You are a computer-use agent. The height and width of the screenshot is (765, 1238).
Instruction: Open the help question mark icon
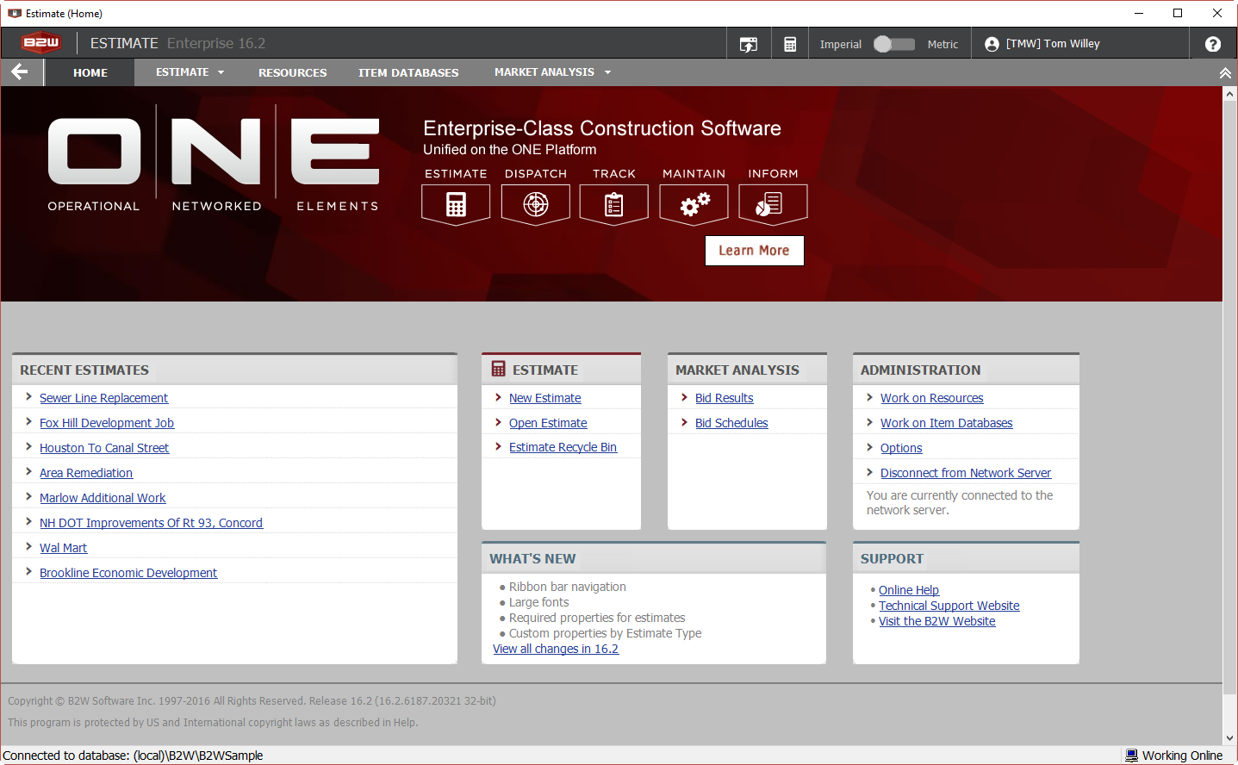1213,44
